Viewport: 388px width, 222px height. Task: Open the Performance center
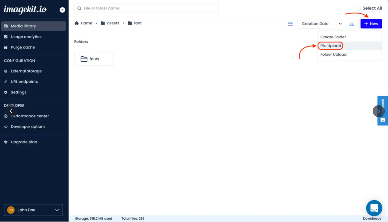tap(30, 116)
